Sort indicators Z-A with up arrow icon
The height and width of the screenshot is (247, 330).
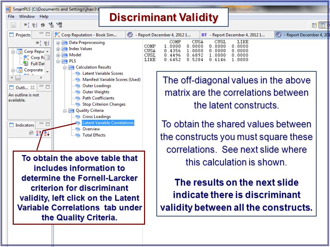[x=39, y=133]
